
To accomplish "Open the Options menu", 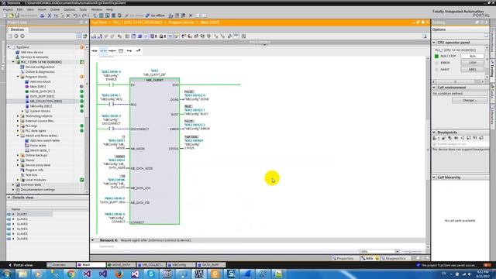I will 69,9.
